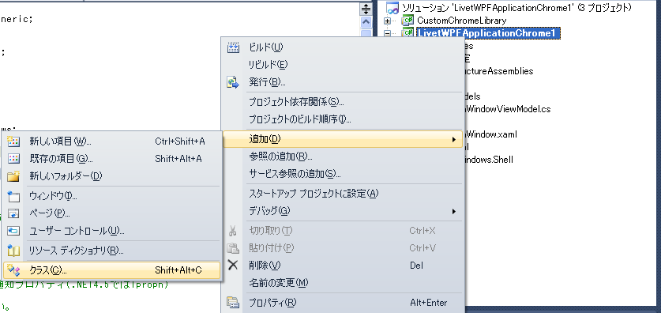The height and width of the screenshot is (313, 661).
Task: Click the New Item (新しい項目) icon
Action: tap(14, 141)
